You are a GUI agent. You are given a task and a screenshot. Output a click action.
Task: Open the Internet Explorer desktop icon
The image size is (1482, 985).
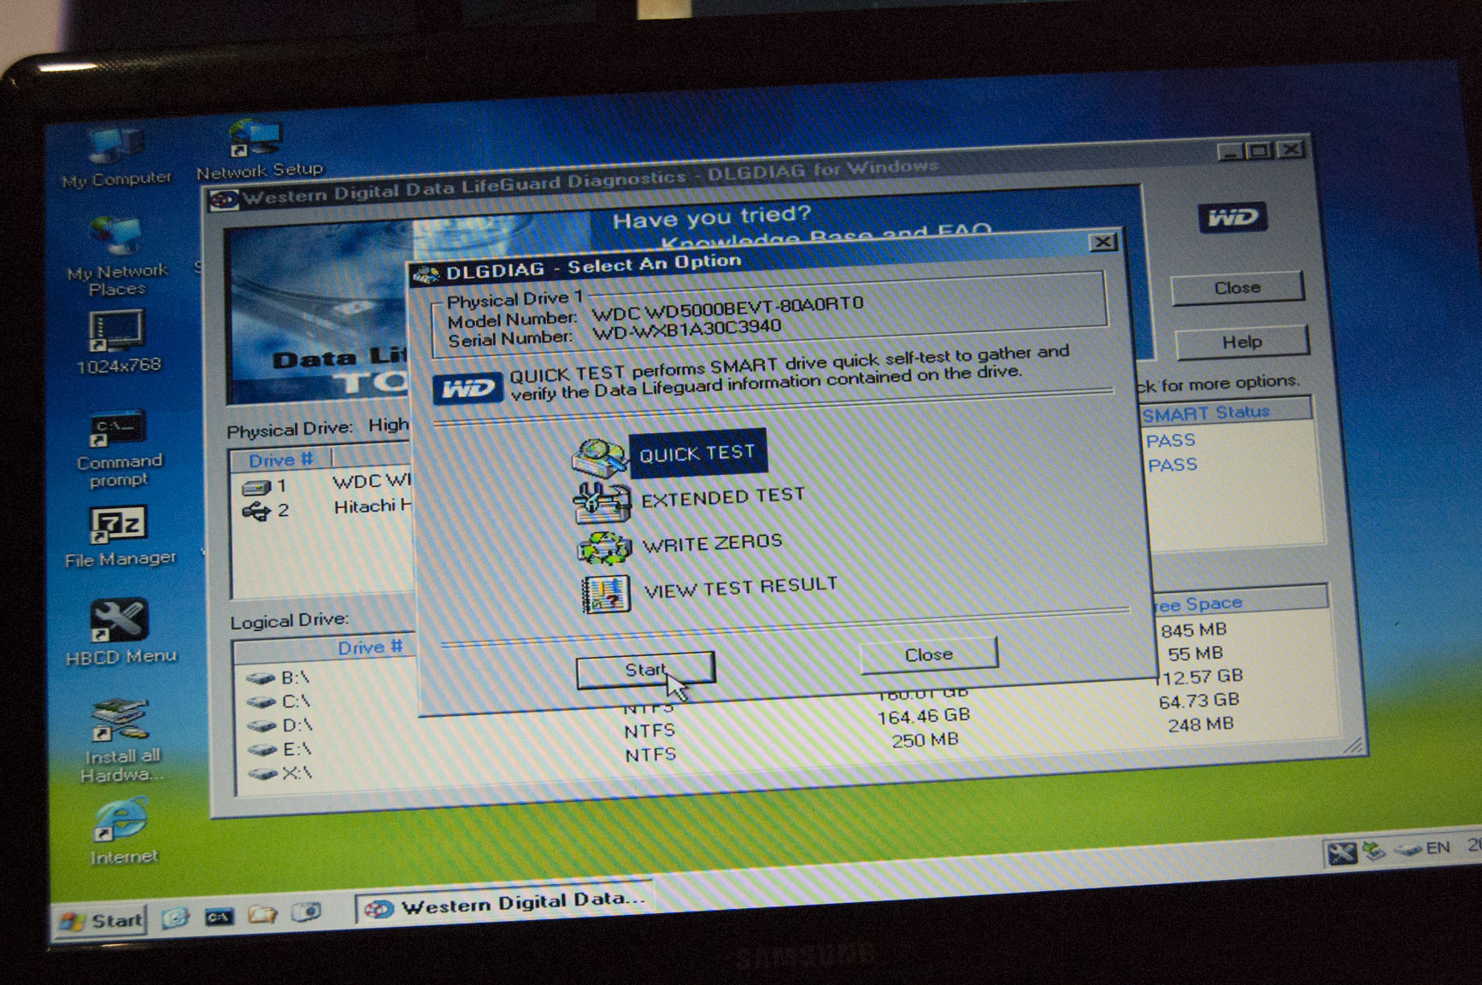(121, 820)
